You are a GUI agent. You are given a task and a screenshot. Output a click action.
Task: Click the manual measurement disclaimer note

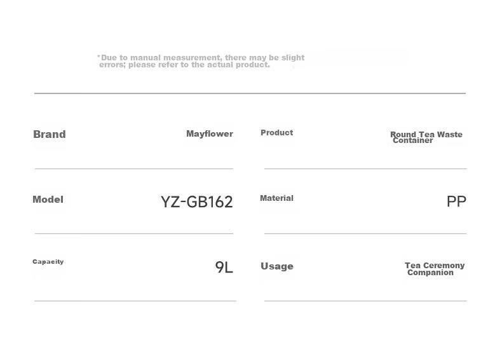click(201, 61)
